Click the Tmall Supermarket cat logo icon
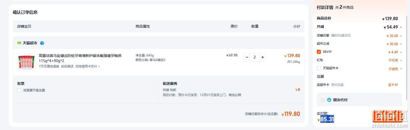This screenshot has width=410, height=130. 19,43
